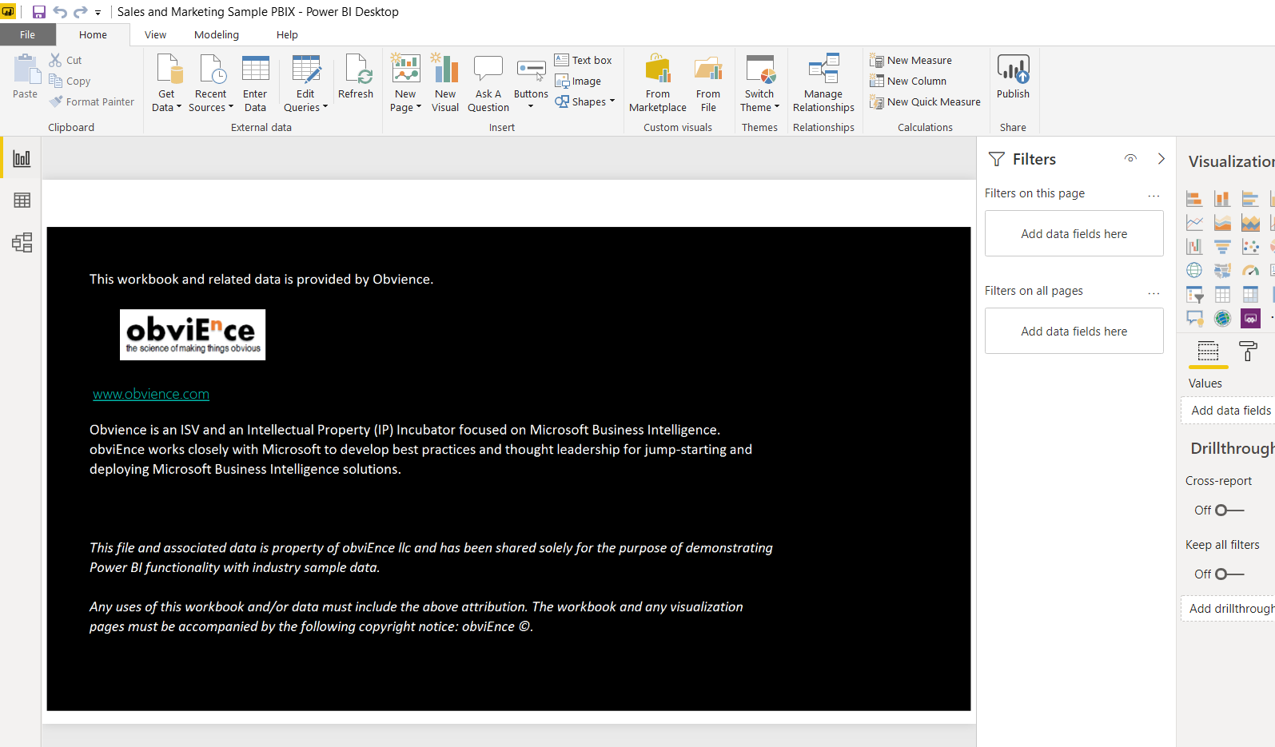Image resolution: width=1275 pixels, height=747 pixels.
Task: Select the line chart visual
Action: click(1194, 223)
